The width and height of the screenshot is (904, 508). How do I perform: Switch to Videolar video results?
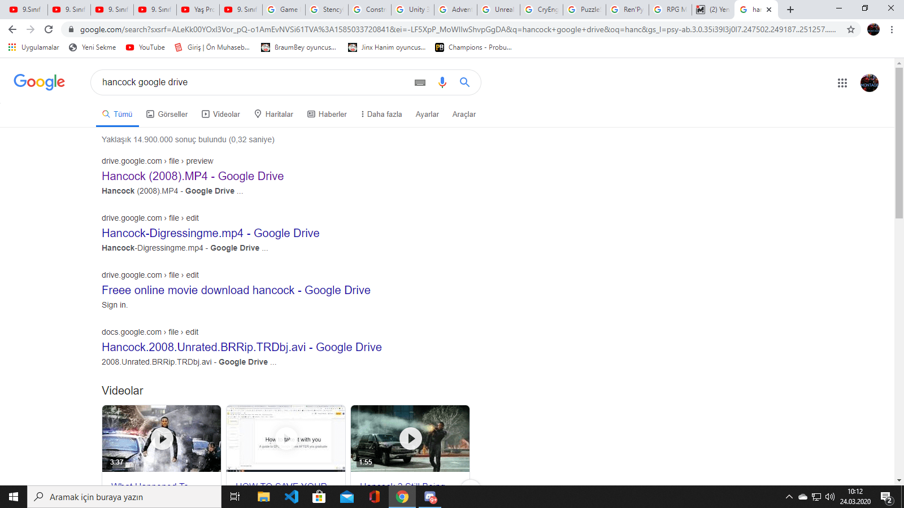[x=221, y=114]
